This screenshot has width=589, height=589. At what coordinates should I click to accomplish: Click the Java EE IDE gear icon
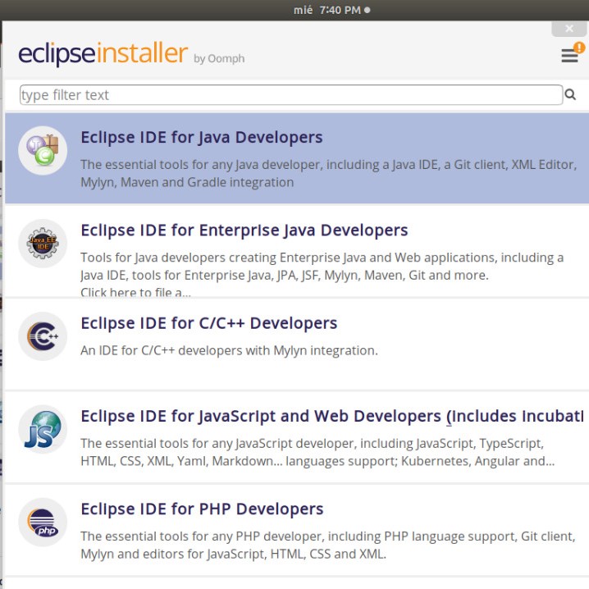pyautogui.click(x=43, y=244)
